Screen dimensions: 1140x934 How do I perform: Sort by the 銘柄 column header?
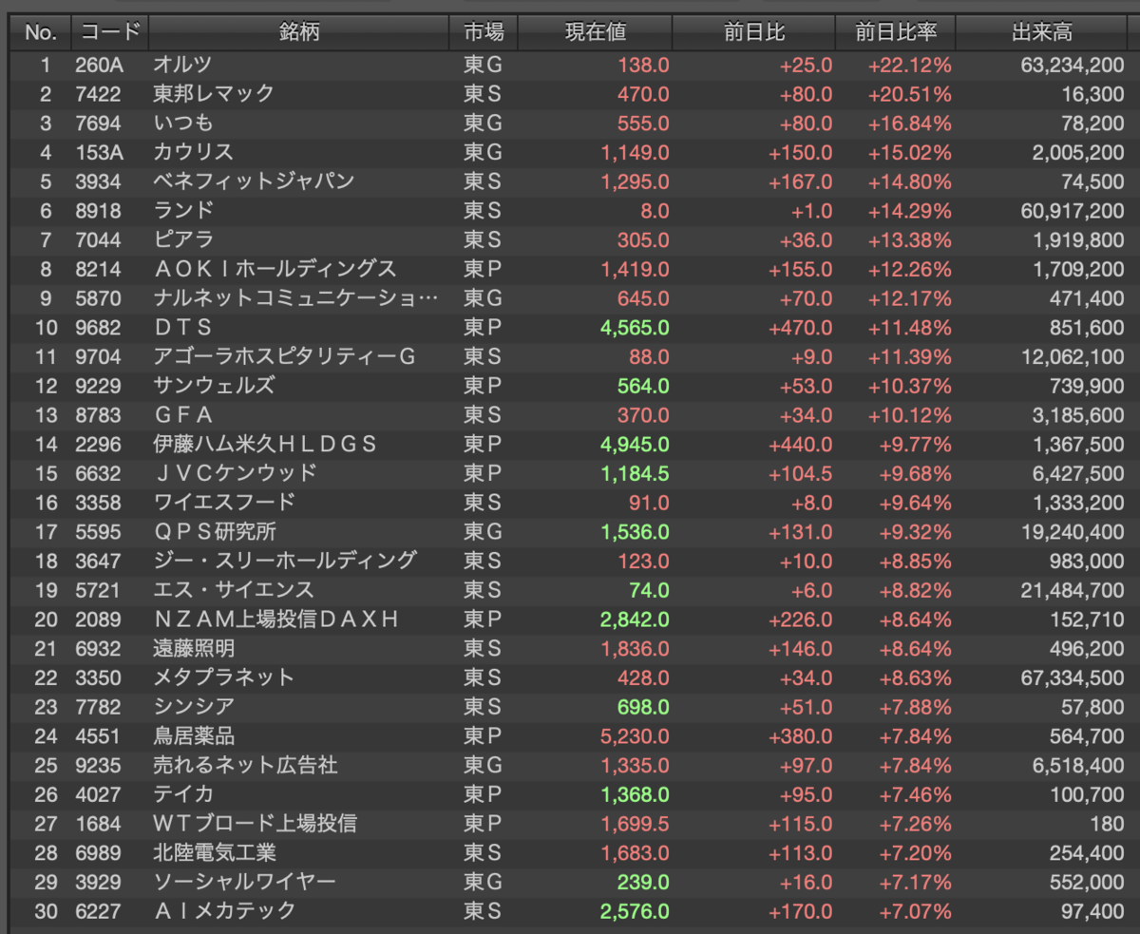coord(299,32)
